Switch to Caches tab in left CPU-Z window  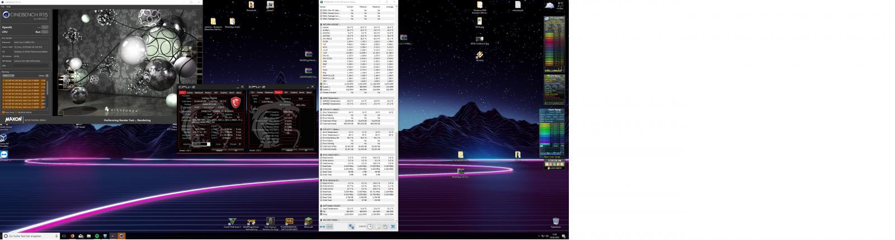coord(190,93)
